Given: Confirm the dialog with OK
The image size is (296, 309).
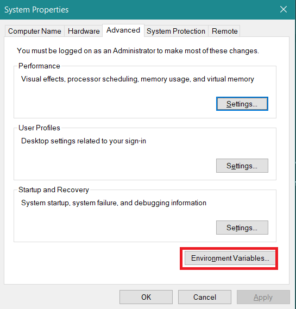Looking at the screenshot, I should 146,297.
